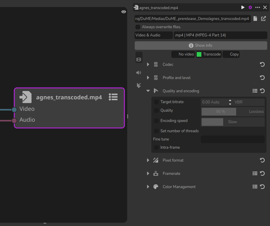This screenshot has width=270, height=226.
Task: Expand the Codec section
Action: pyautogui.click(x=148, y=64)
